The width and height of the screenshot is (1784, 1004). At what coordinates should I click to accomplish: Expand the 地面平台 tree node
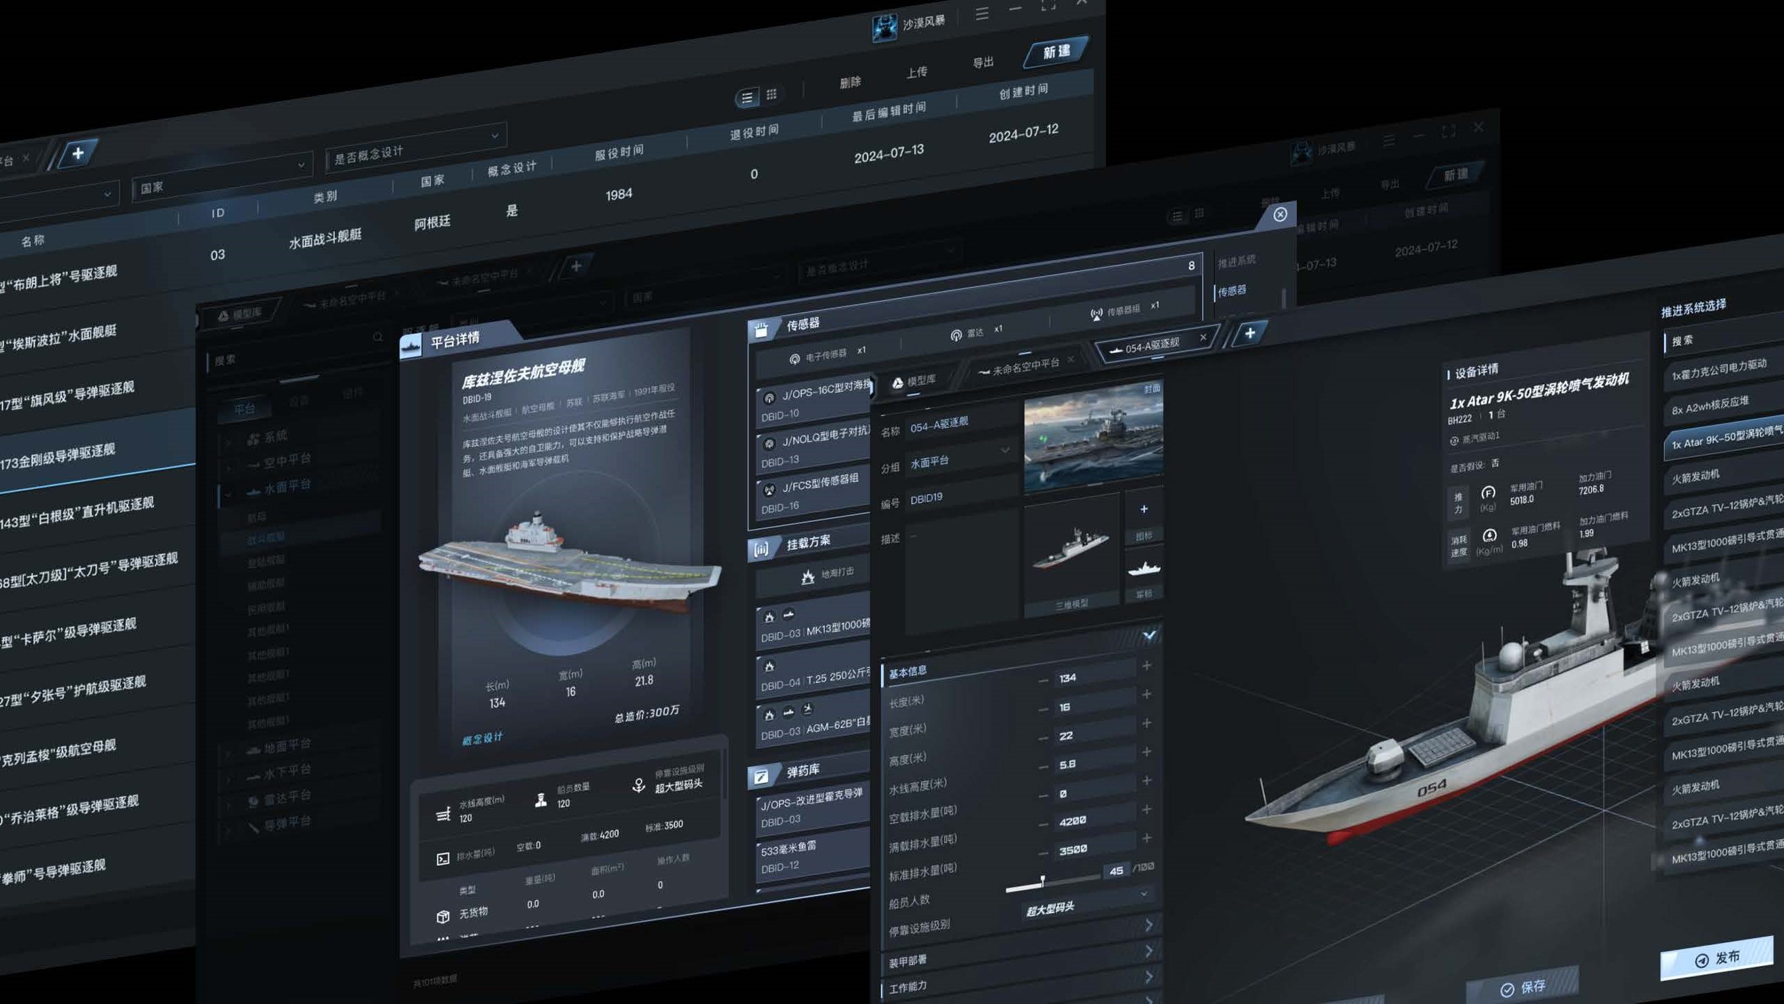(229, 754)
